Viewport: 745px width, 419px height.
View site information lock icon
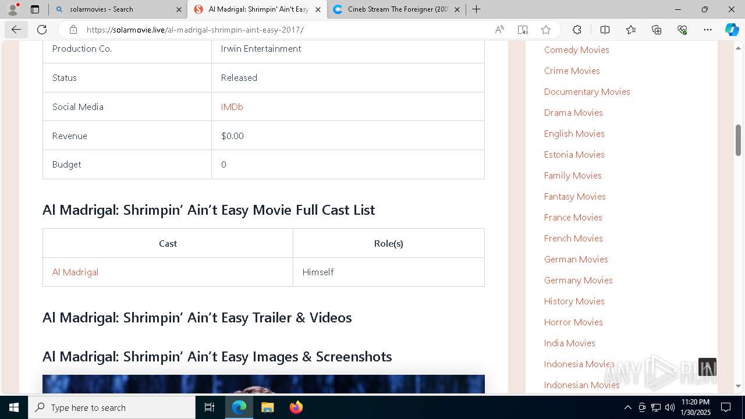coord(73,30)
